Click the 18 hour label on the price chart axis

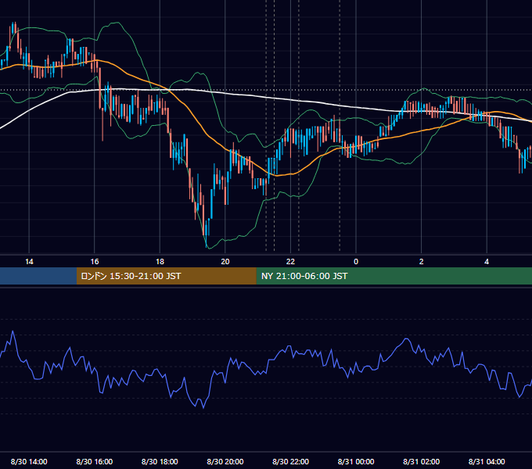click(160, 262)
